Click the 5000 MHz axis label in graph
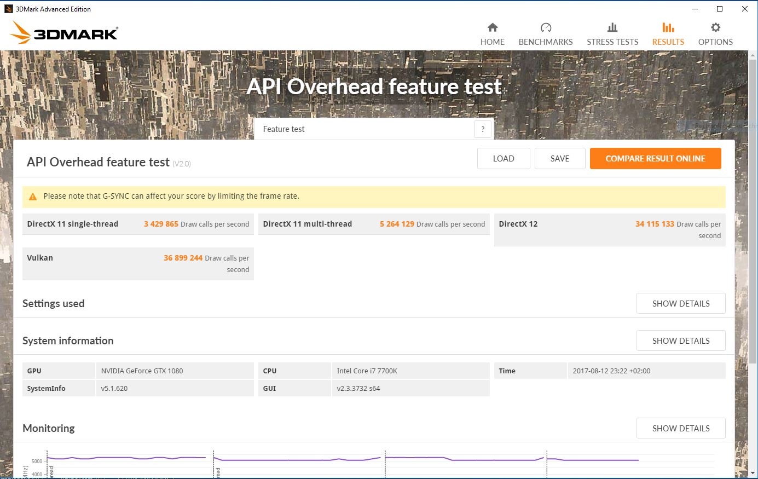758x479 pixels. pos(37,461)
